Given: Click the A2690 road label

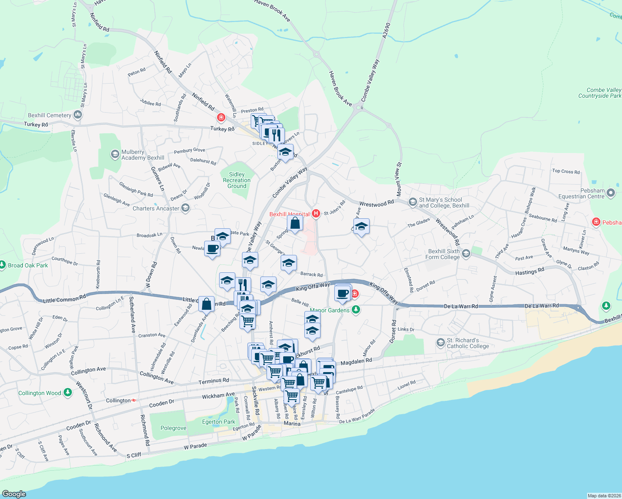Looking at the screenshot, I should coord(386,31).
